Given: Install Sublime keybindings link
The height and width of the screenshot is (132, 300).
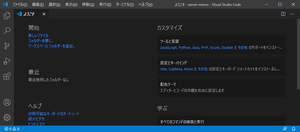Looking at the screenshot, I should click(175, 69).
